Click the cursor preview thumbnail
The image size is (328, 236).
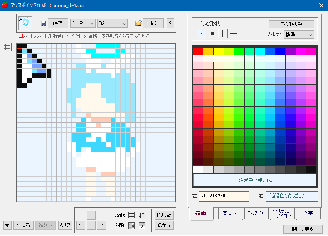tap(25, 23)
